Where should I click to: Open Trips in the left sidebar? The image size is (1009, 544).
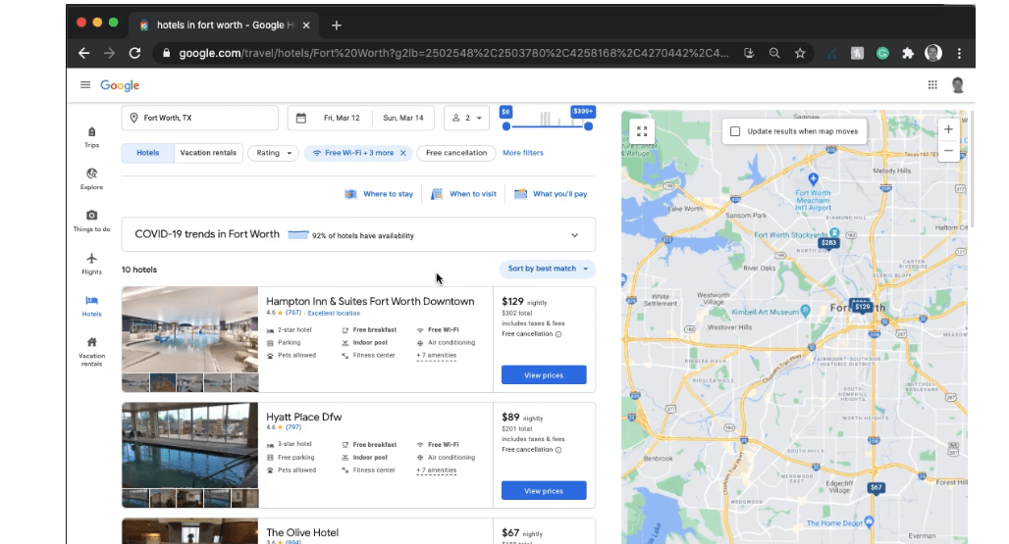92,137
